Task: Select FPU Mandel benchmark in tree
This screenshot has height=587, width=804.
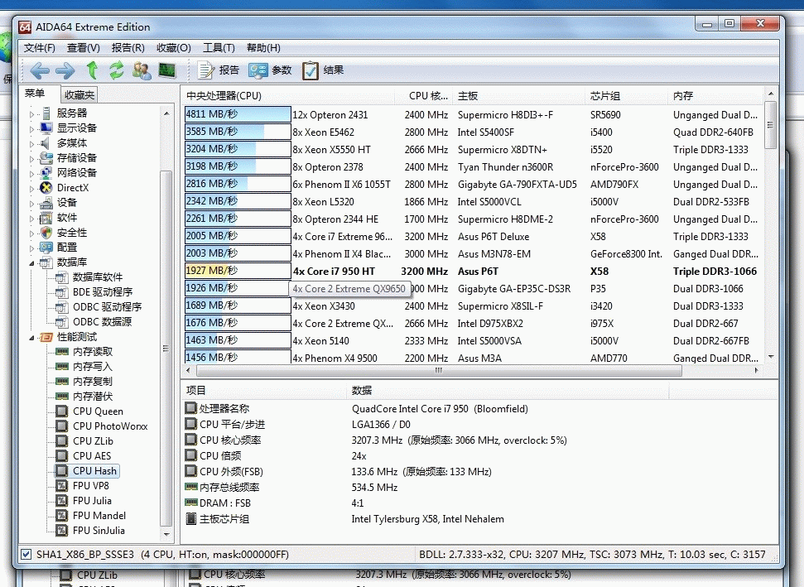Action: pos(99,516)
